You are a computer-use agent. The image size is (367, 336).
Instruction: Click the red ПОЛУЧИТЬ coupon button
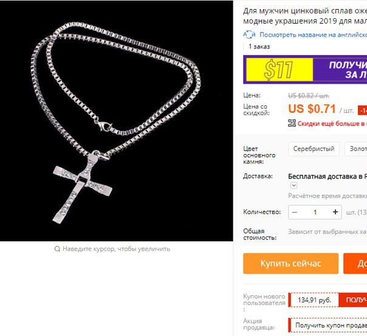click(x=353, y=300)
